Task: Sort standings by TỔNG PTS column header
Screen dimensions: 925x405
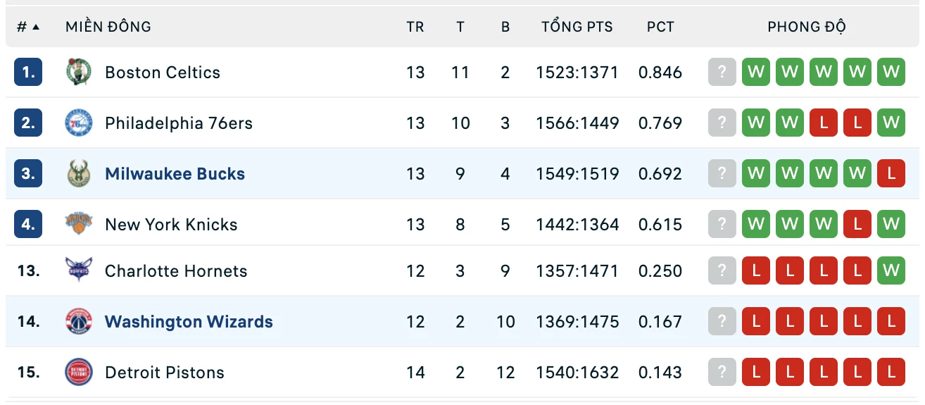Action: [577, 27]
